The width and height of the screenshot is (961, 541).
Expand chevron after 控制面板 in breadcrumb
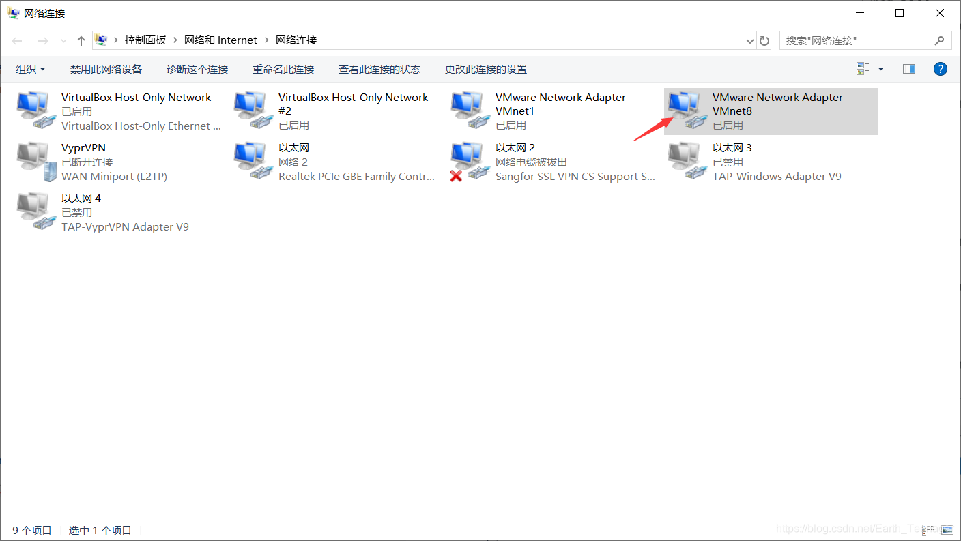coord(175,40)
